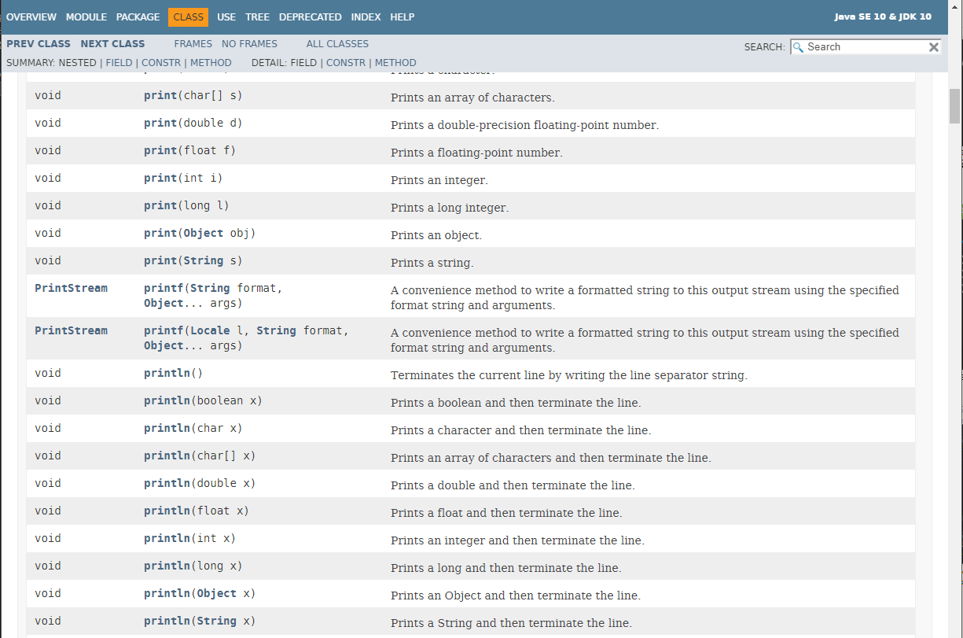Open the Object type link in print(Object obj)
The width and height of the screenshot is (963, 638).
204,234
